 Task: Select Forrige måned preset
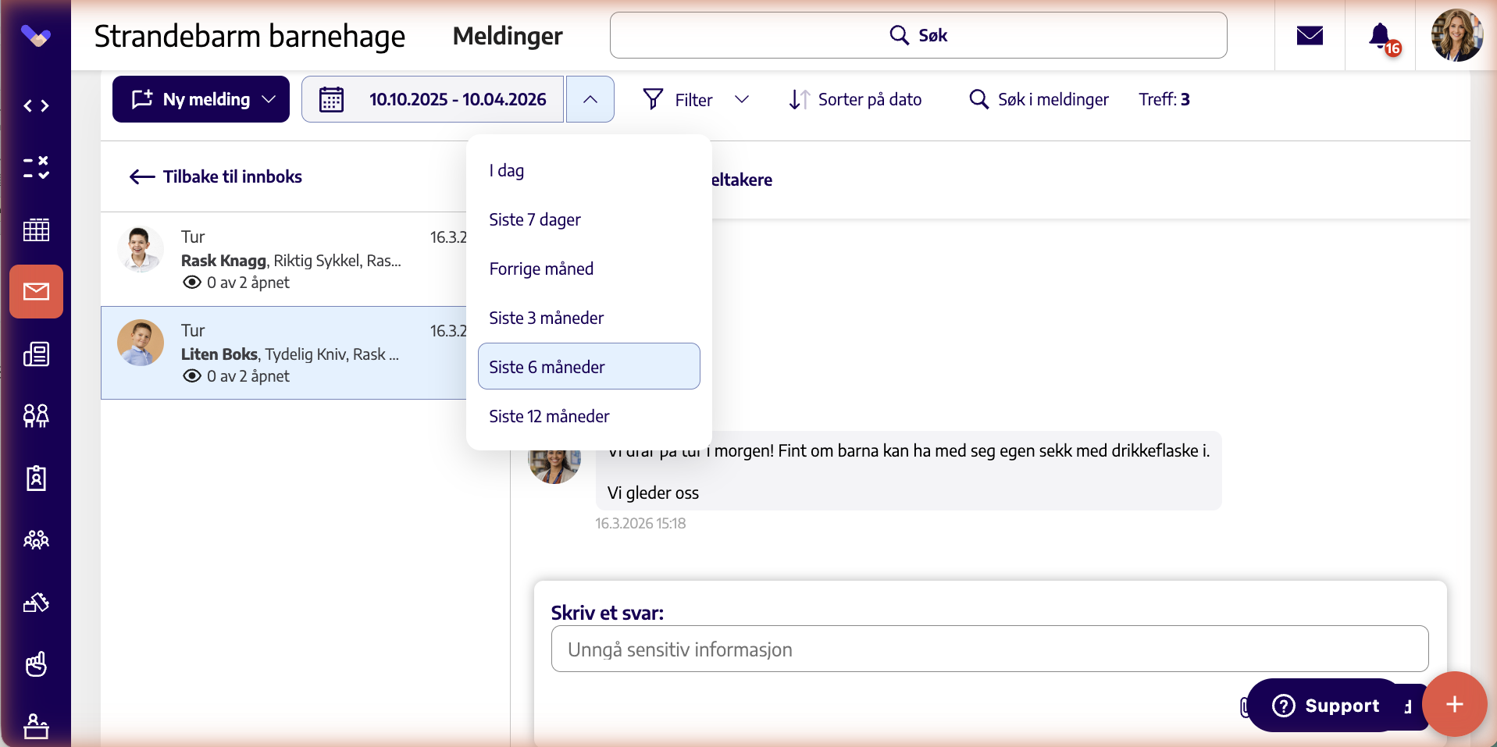(589, 269)
